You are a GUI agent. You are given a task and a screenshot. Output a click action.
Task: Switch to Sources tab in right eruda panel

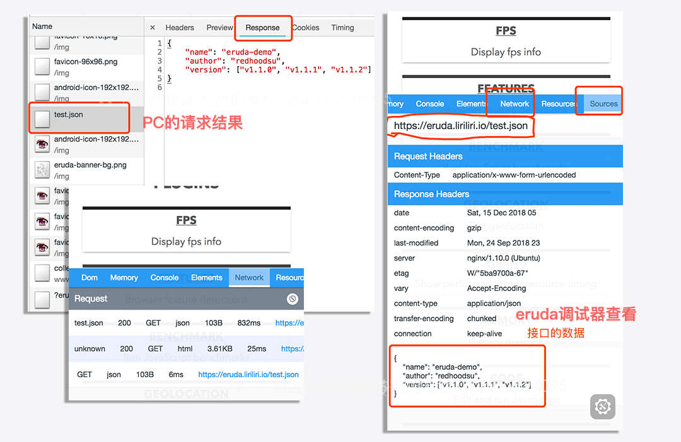coord(603,104)
